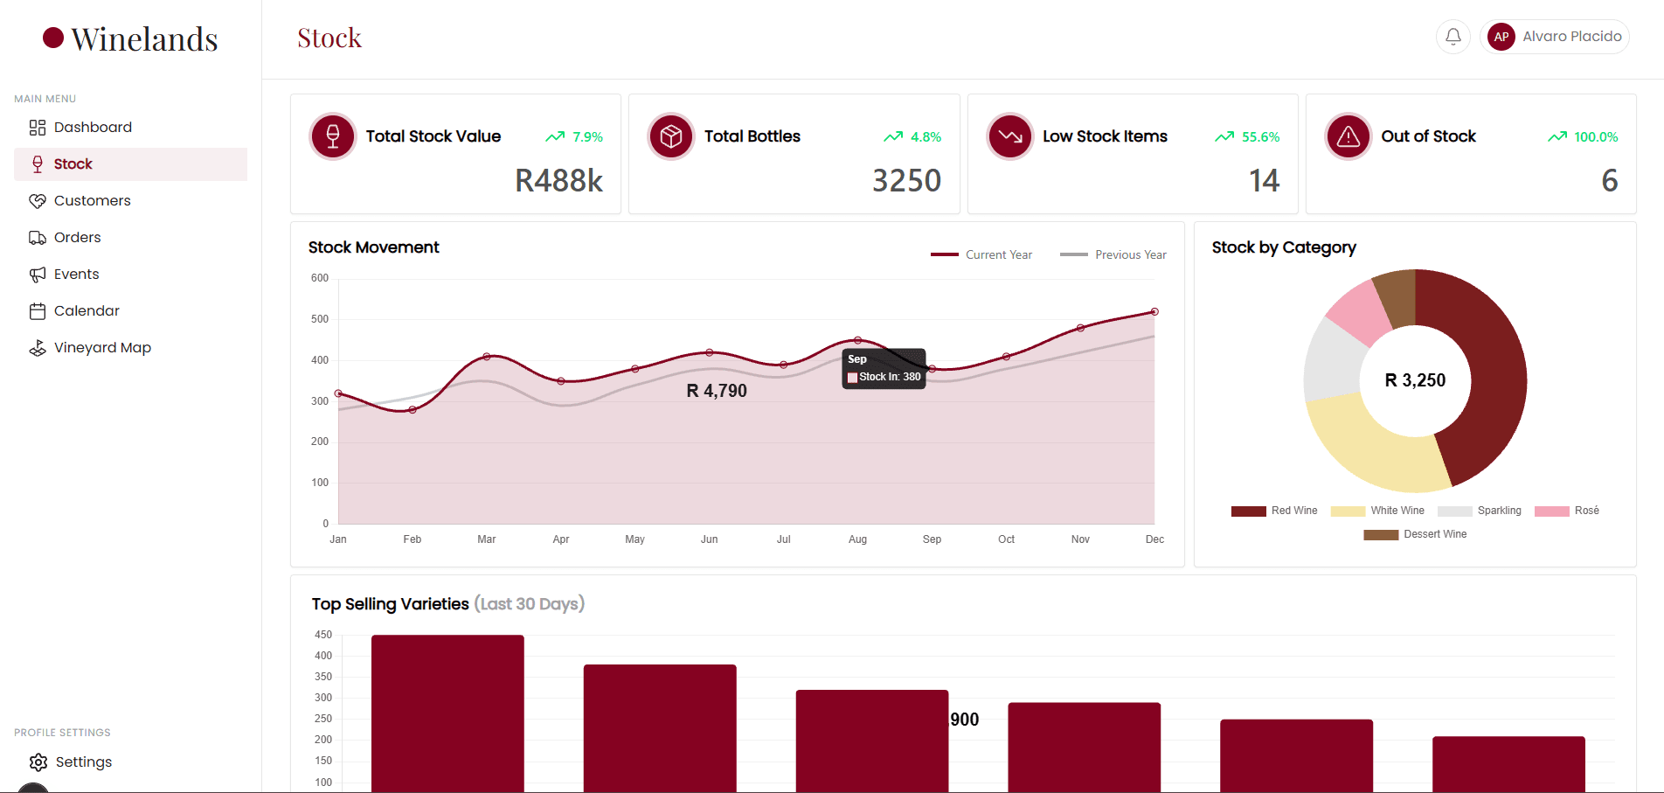Click the Out of Stock count 6
The width and height of the screenshot is (1664, 793).
click(x=1610, y=181)
